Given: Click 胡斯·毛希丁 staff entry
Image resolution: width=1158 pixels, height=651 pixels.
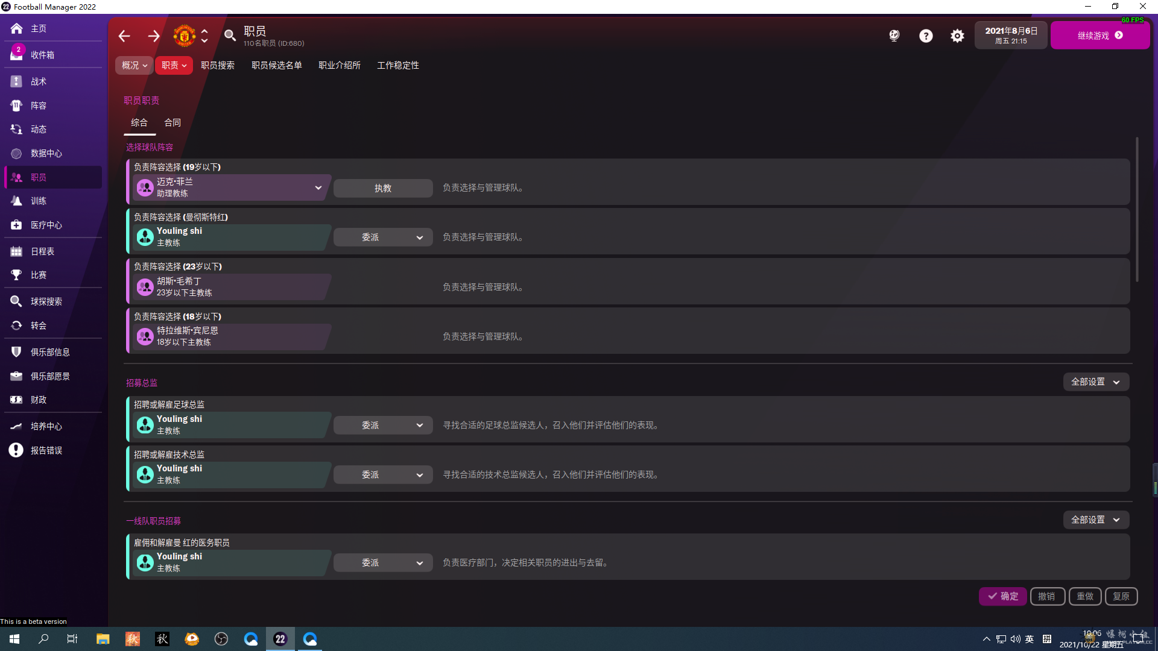Looking at the screenshot, I should point(232,287).
